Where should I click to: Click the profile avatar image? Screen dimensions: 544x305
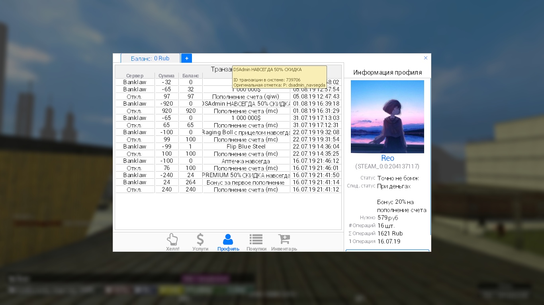click(387, 117)
